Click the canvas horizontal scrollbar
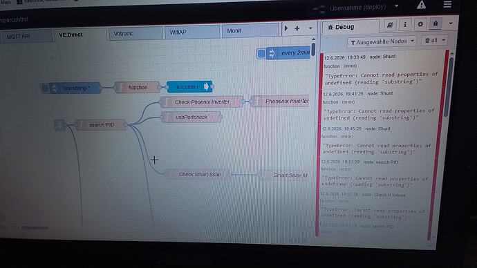Viewport: 477px width, 268px height. pos(35,227)
